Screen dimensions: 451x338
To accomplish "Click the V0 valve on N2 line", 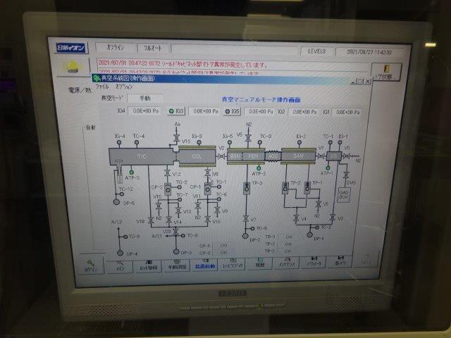I will (346, 156).
